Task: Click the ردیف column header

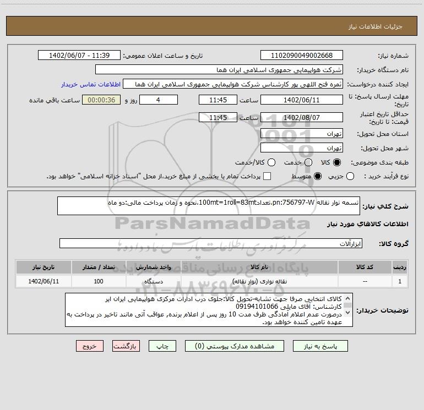Action: click(400, 267)
